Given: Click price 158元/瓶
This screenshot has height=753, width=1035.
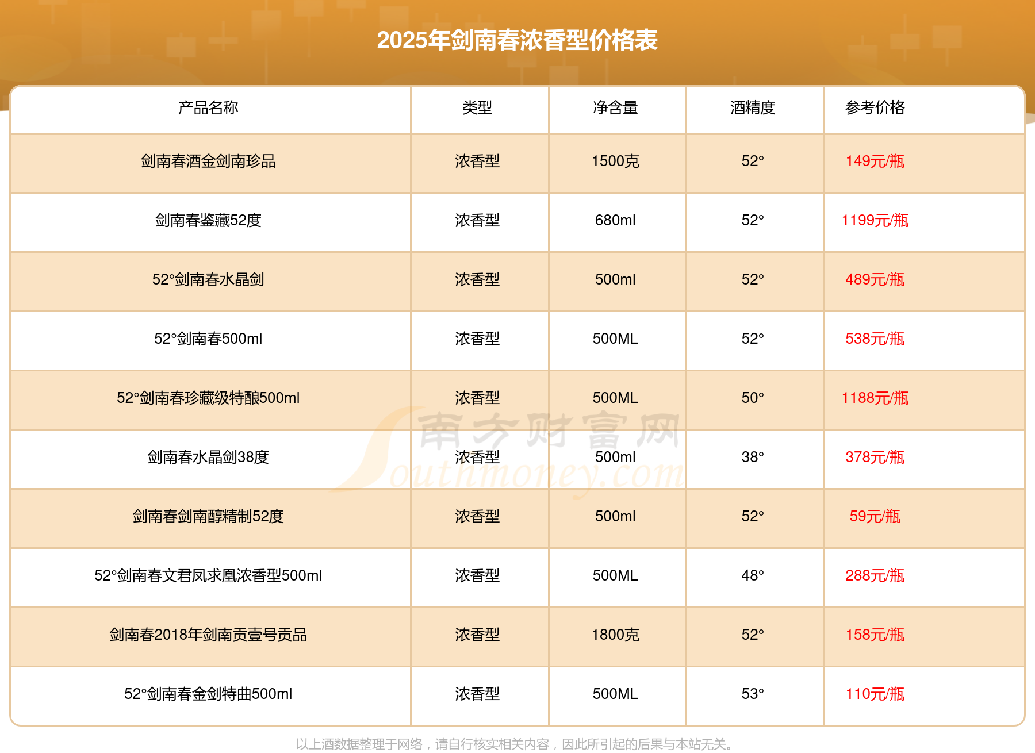Looking at the screenshot, I should (875, 635).
